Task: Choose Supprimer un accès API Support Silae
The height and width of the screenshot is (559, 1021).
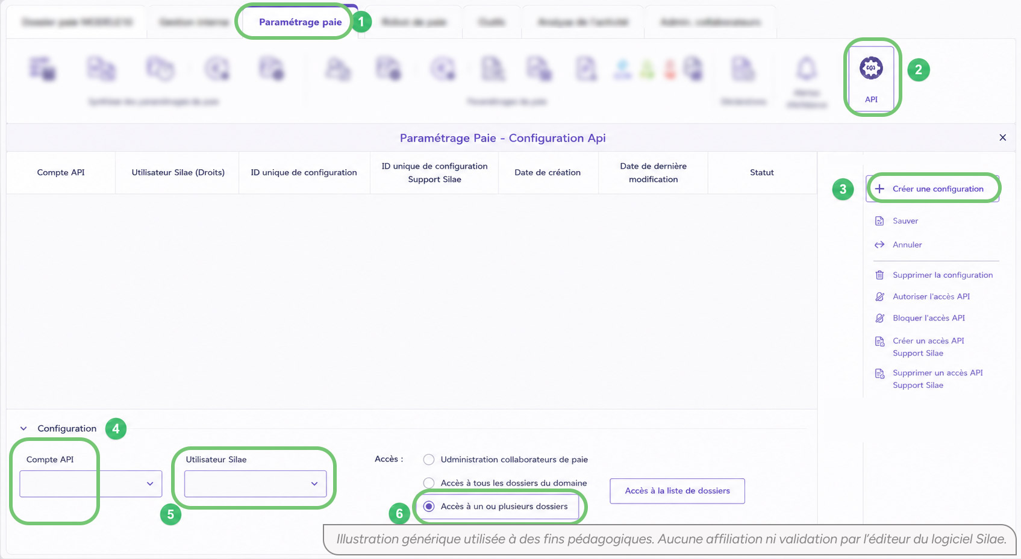Action: coord(929,379)
